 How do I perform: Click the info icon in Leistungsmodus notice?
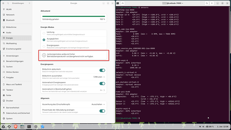pos(44,55)
